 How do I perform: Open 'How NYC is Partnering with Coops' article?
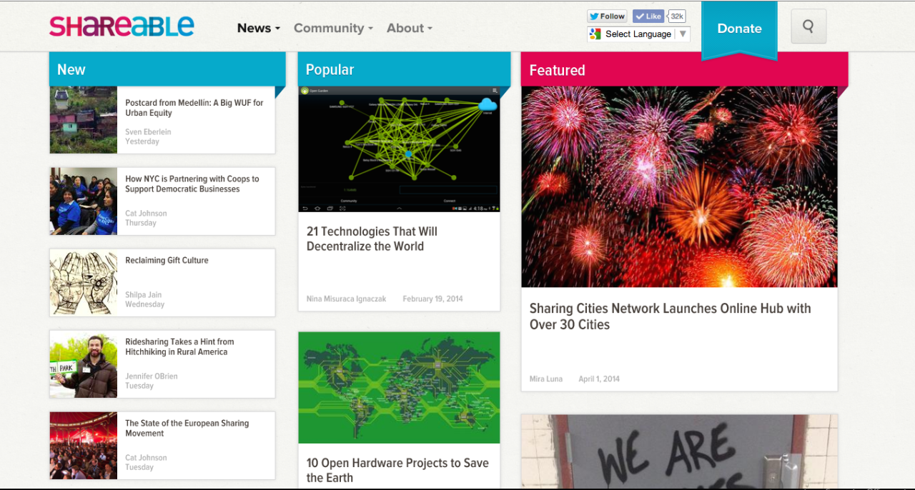pyautogui.click(x=192, y=184)
